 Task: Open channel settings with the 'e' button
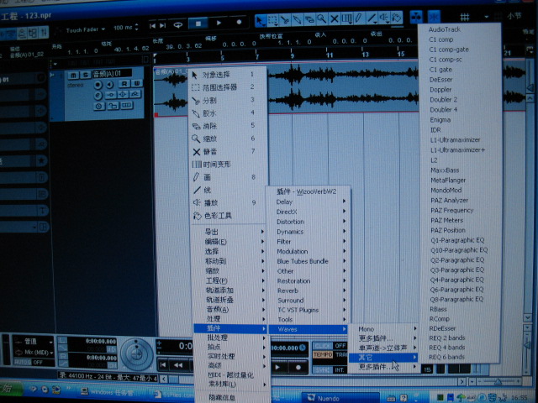tap(98, 95)
